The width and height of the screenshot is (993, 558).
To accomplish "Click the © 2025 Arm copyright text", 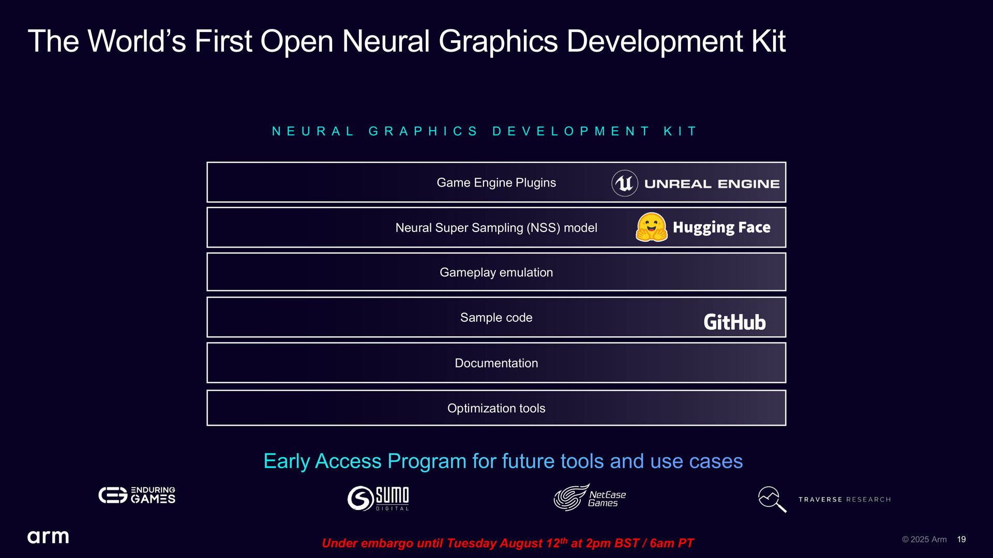I will [924, 539].
